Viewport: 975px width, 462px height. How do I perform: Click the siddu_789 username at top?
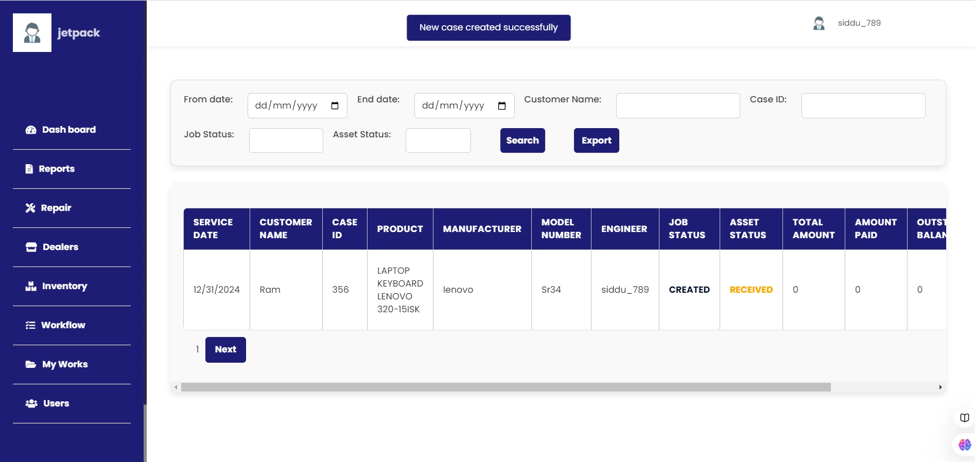859,23
